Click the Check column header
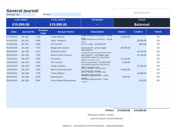186x132 pixels. coord(158,32)
